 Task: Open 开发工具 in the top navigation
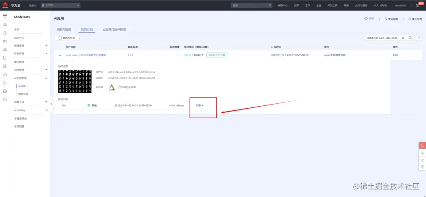(x=332, y=5)
